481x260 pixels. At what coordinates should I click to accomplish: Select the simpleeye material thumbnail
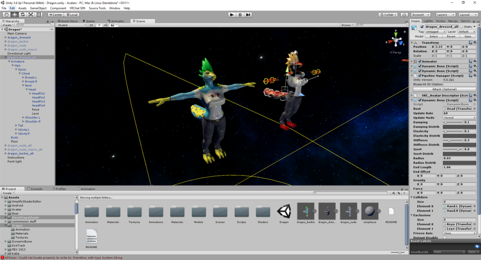(x=369, y=211)
